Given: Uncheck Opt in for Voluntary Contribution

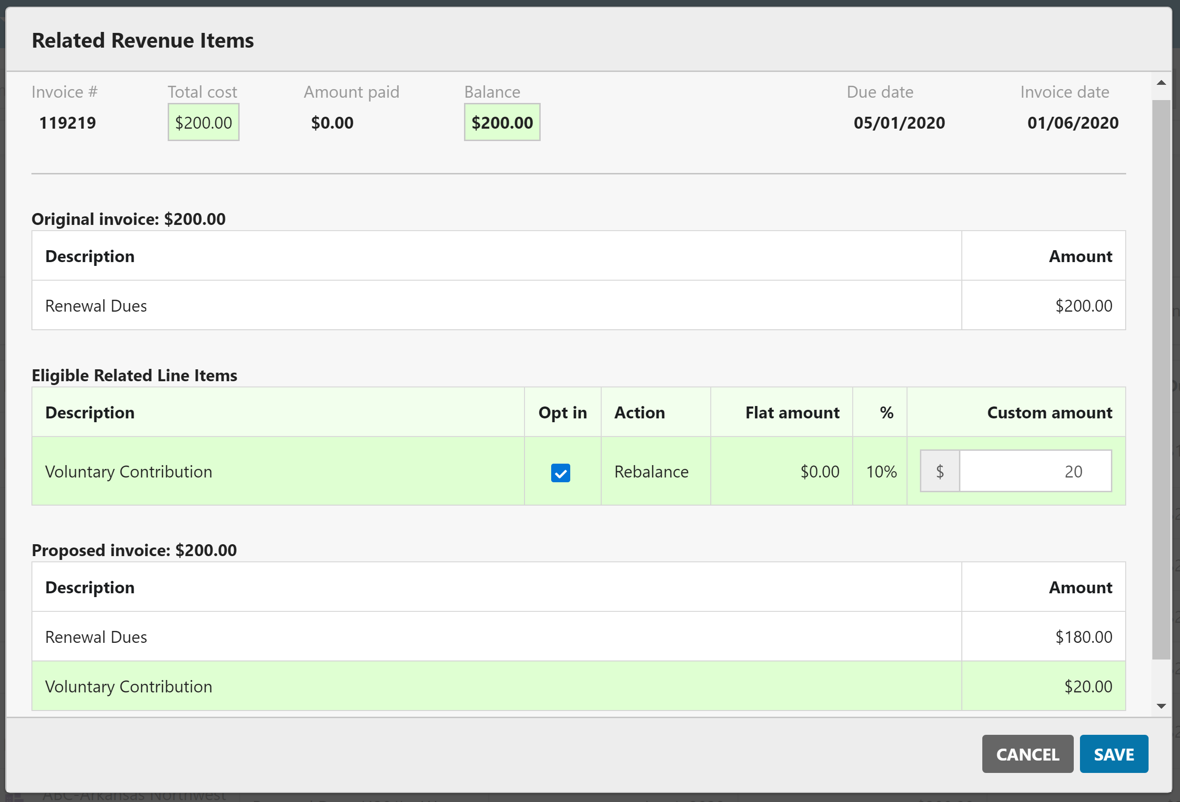Looking at the screenshot, I should [561, 472].
